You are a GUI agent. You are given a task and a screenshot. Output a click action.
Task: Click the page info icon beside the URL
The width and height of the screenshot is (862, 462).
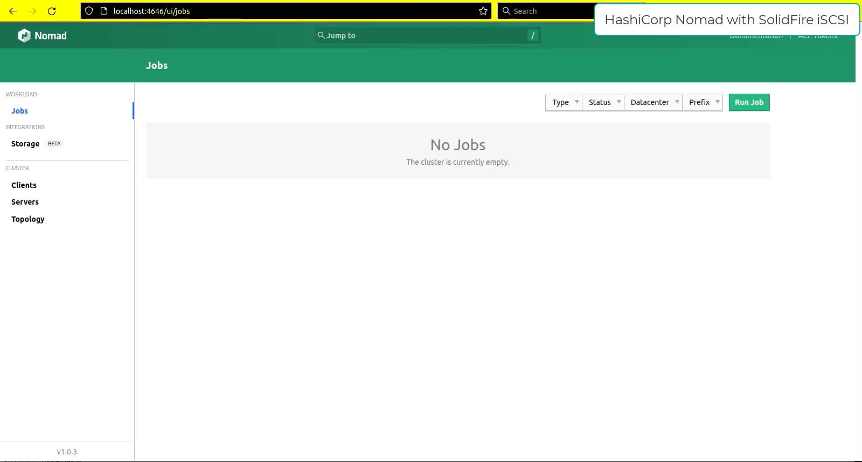click(x=104, y=11)
